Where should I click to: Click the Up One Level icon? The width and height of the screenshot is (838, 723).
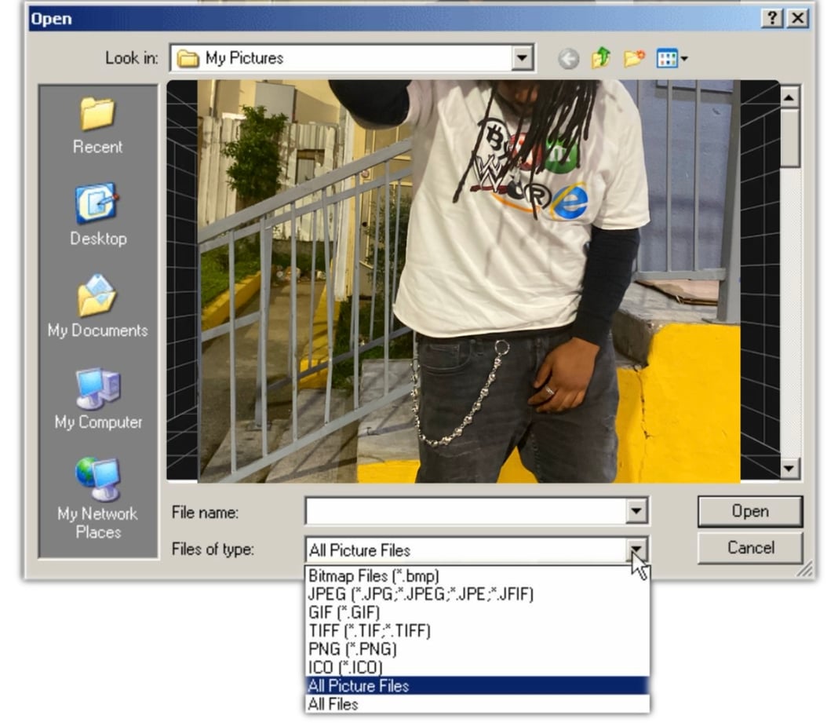599,57
